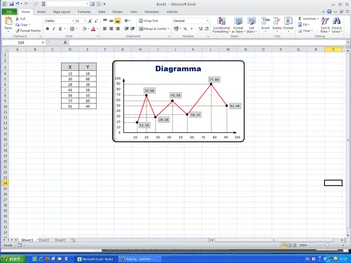The height and width of the screenshot is (263, 351).
Task: Open Fill Color dropdown arrow
Action: 88,29
